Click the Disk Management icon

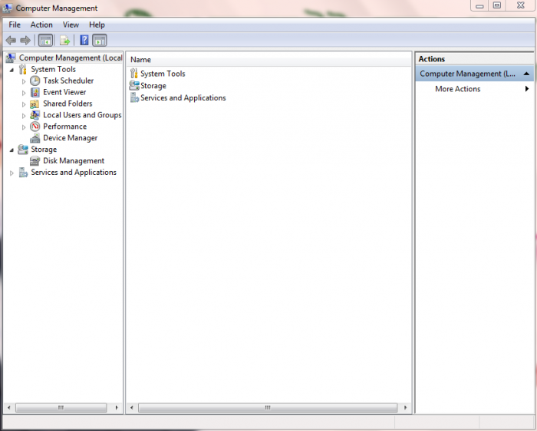pos(35,160)
